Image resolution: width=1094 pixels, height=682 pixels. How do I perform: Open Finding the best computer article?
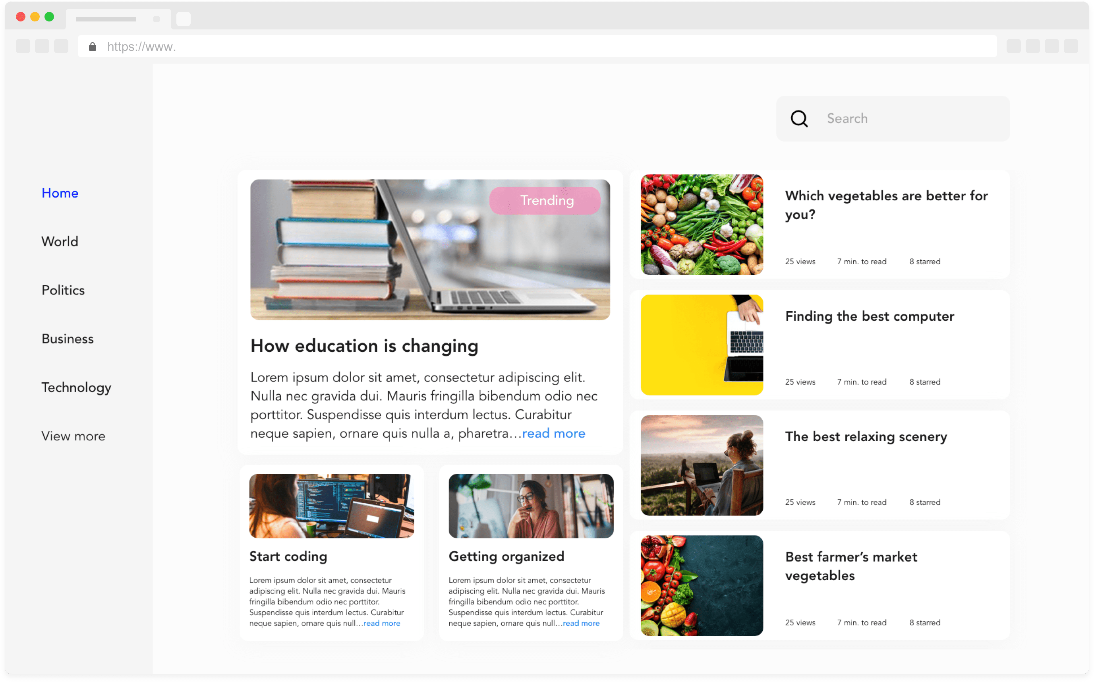[x=870, y=317]
